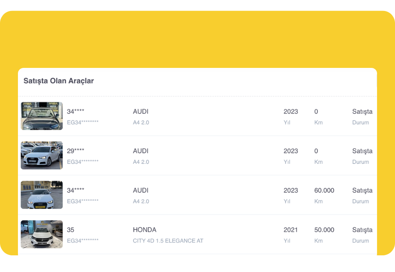Select the AUDI brand in the 29**** row

click(141, 151)
